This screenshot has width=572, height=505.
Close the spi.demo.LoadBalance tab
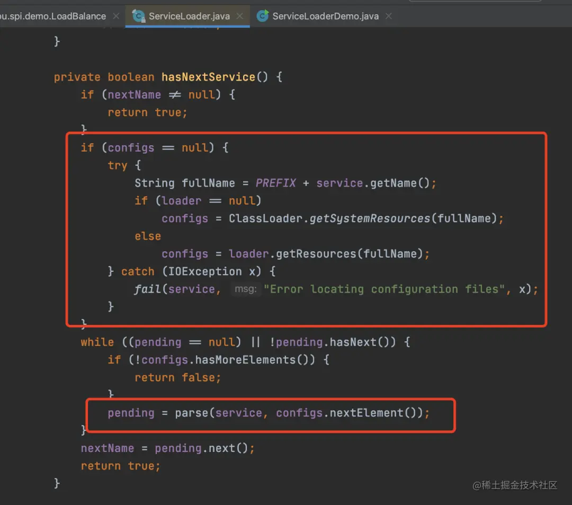[x=116, y=16]
